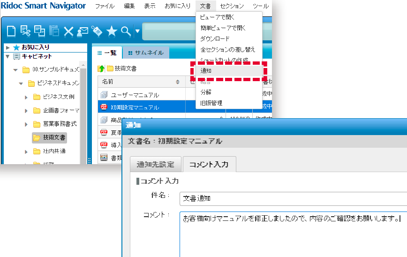Collapse the キャビネット tree node
The image size is (407, 257).
pos(8,56)
